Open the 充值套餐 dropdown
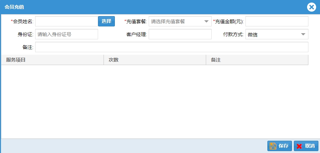 click(x=180, y=21)
